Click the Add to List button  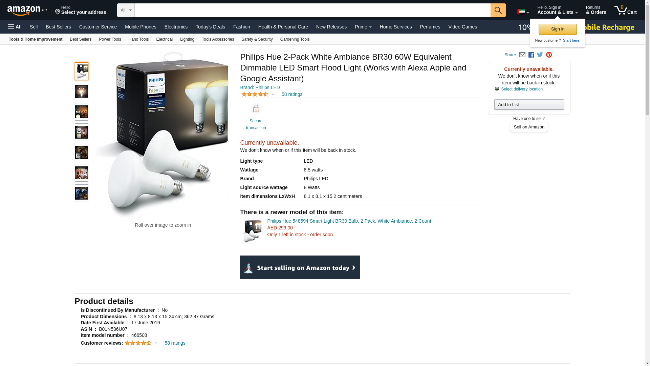[529, 104]
